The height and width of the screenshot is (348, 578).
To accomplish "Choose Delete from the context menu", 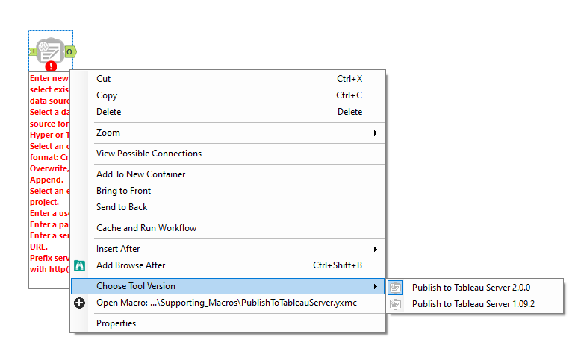I will tap(228, 112).
